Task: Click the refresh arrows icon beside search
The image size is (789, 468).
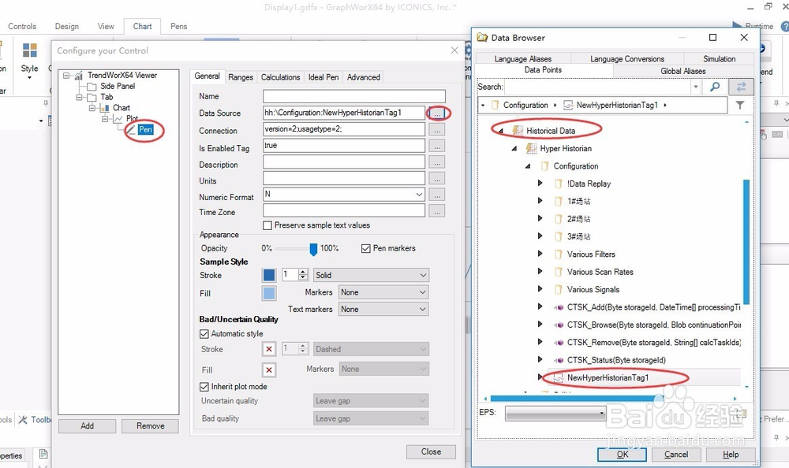Action: tap(741, 87)
